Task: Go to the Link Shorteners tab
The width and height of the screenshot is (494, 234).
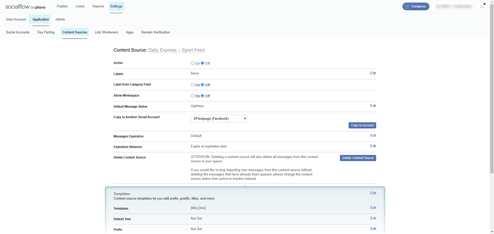Action: click(106, 32)
